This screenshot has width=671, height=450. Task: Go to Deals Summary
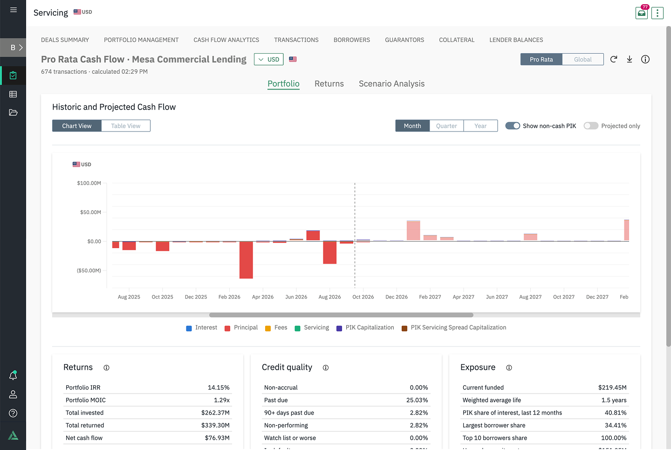point(65,40)
